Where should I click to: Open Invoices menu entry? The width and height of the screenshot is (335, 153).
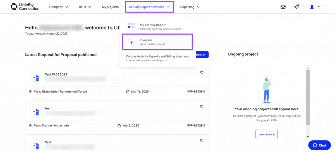pyautogui.click(x=157, y=42)
